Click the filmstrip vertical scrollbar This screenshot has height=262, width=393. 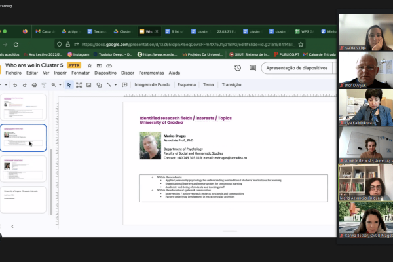click(51, 182)
